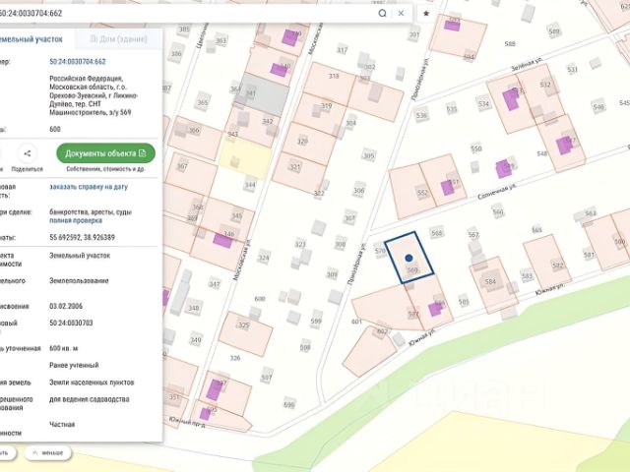Click the gray parcel 341
The height and width of the screenshot is (472, 630).
point(263,93)
